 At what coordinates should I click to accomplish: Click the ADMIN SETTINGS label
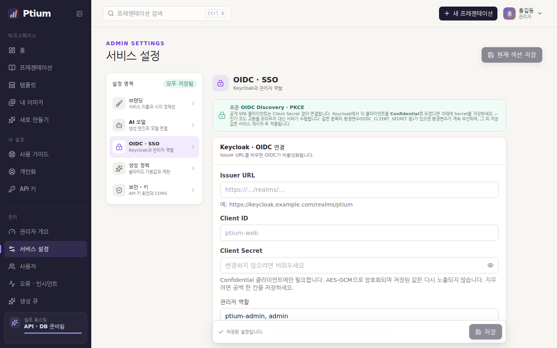[x=135, y=43]
